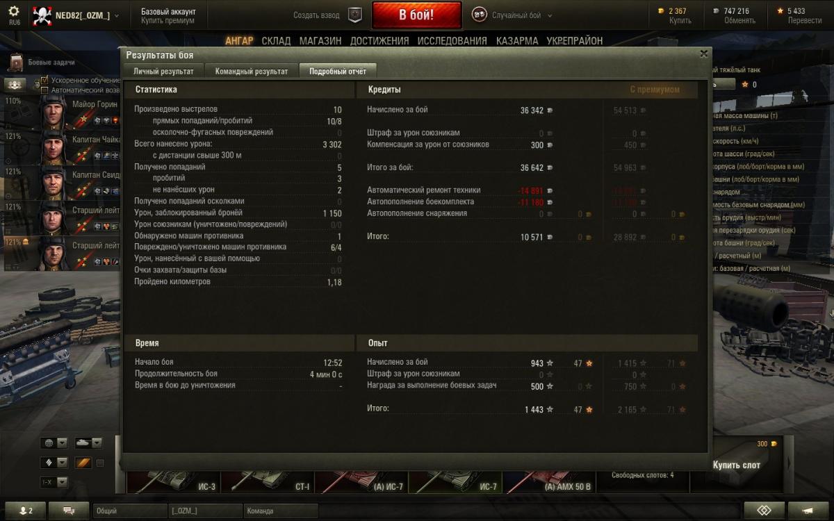Switch to Командный результат tab

click(x=252, y=71)
